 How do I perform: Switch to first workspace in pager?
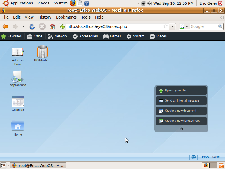click(206, 165)
